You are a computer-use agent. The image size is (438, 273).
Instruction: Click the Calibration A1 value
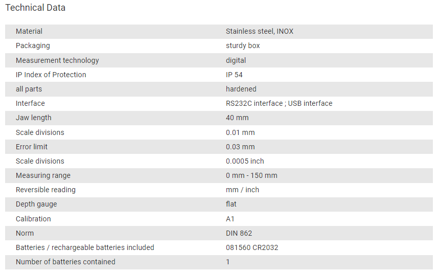230,219
